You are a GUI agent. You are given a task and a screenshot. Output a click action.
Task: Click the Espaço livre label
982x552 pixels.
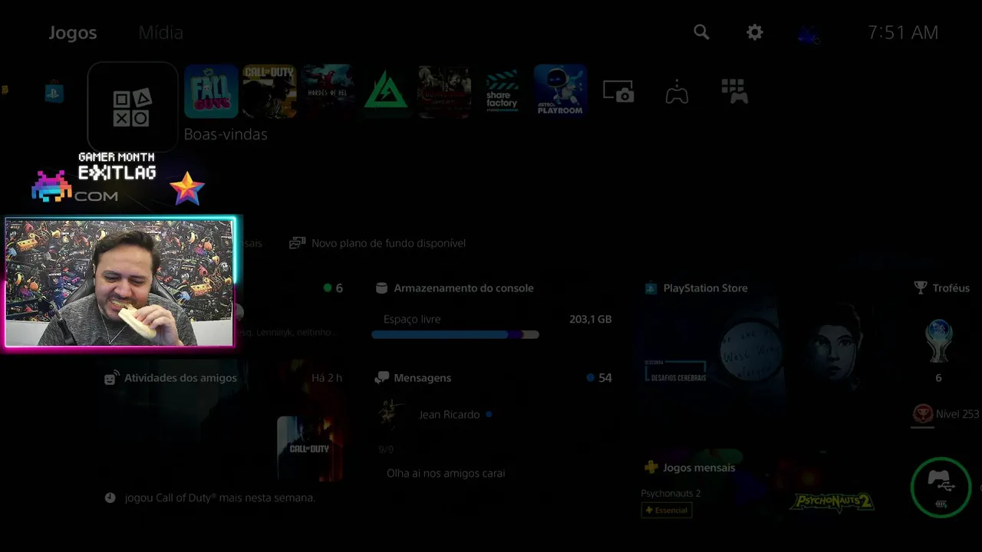pyautogui.click(x=412, y=319)
